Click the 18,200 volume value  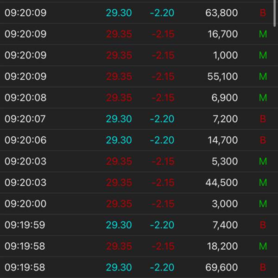click(x=222, y=246)
